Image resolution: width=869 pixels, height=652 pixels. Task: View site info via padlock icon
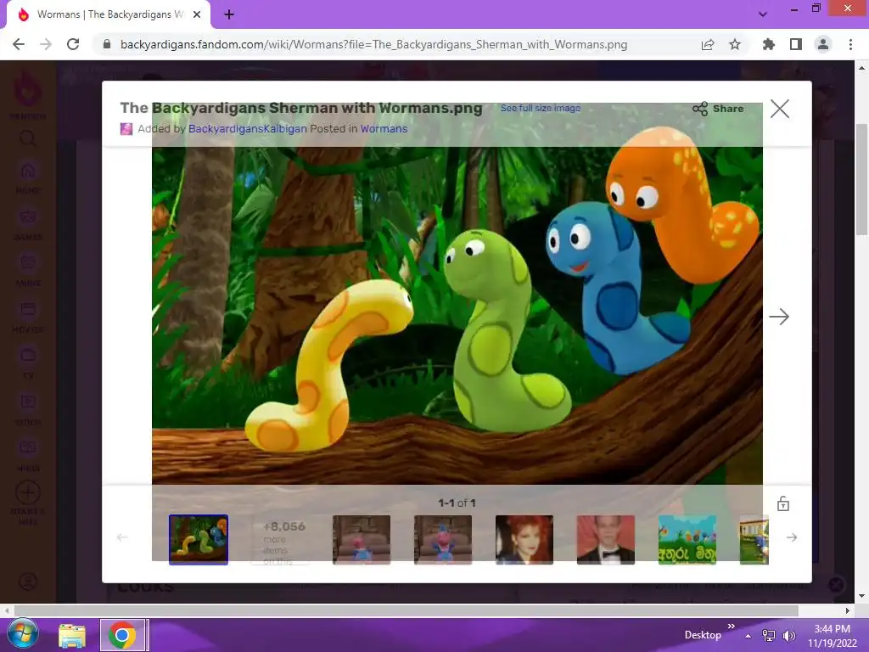(x=107, y=44)
